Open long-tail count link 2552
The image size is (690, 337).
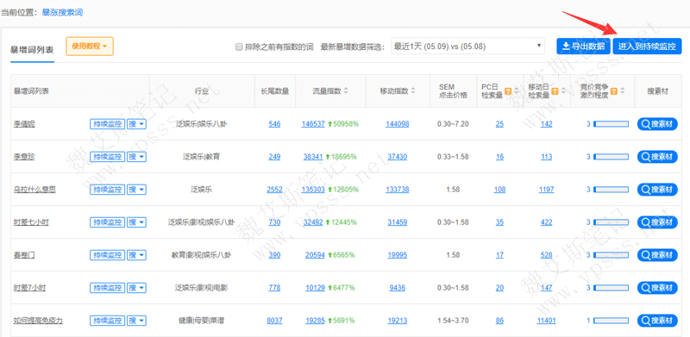tap(274, 190)
